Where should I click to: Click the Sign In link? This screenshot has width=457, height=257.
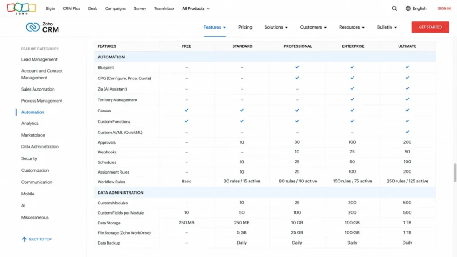(x=444, y=8)
